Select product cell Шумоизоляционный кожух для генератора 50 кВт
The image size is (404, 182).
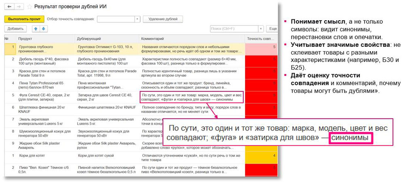point(45,133)
